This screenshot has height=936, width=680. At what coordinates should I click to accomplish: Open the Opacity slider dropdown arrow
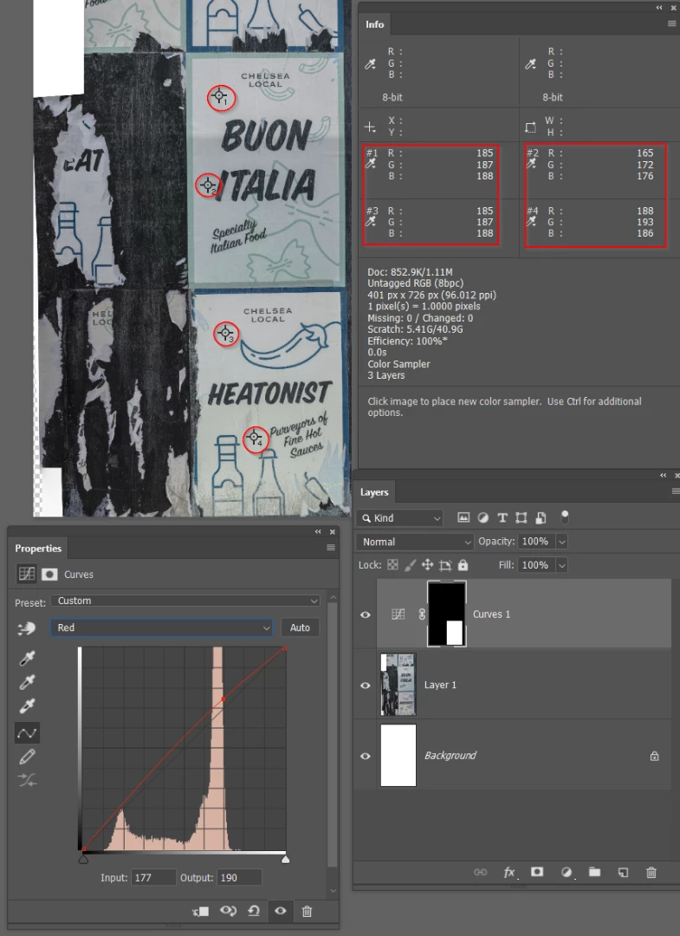[561, 542]
